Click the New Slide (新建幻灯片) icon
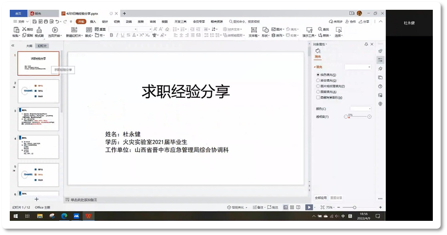 [x=74, y=33]
